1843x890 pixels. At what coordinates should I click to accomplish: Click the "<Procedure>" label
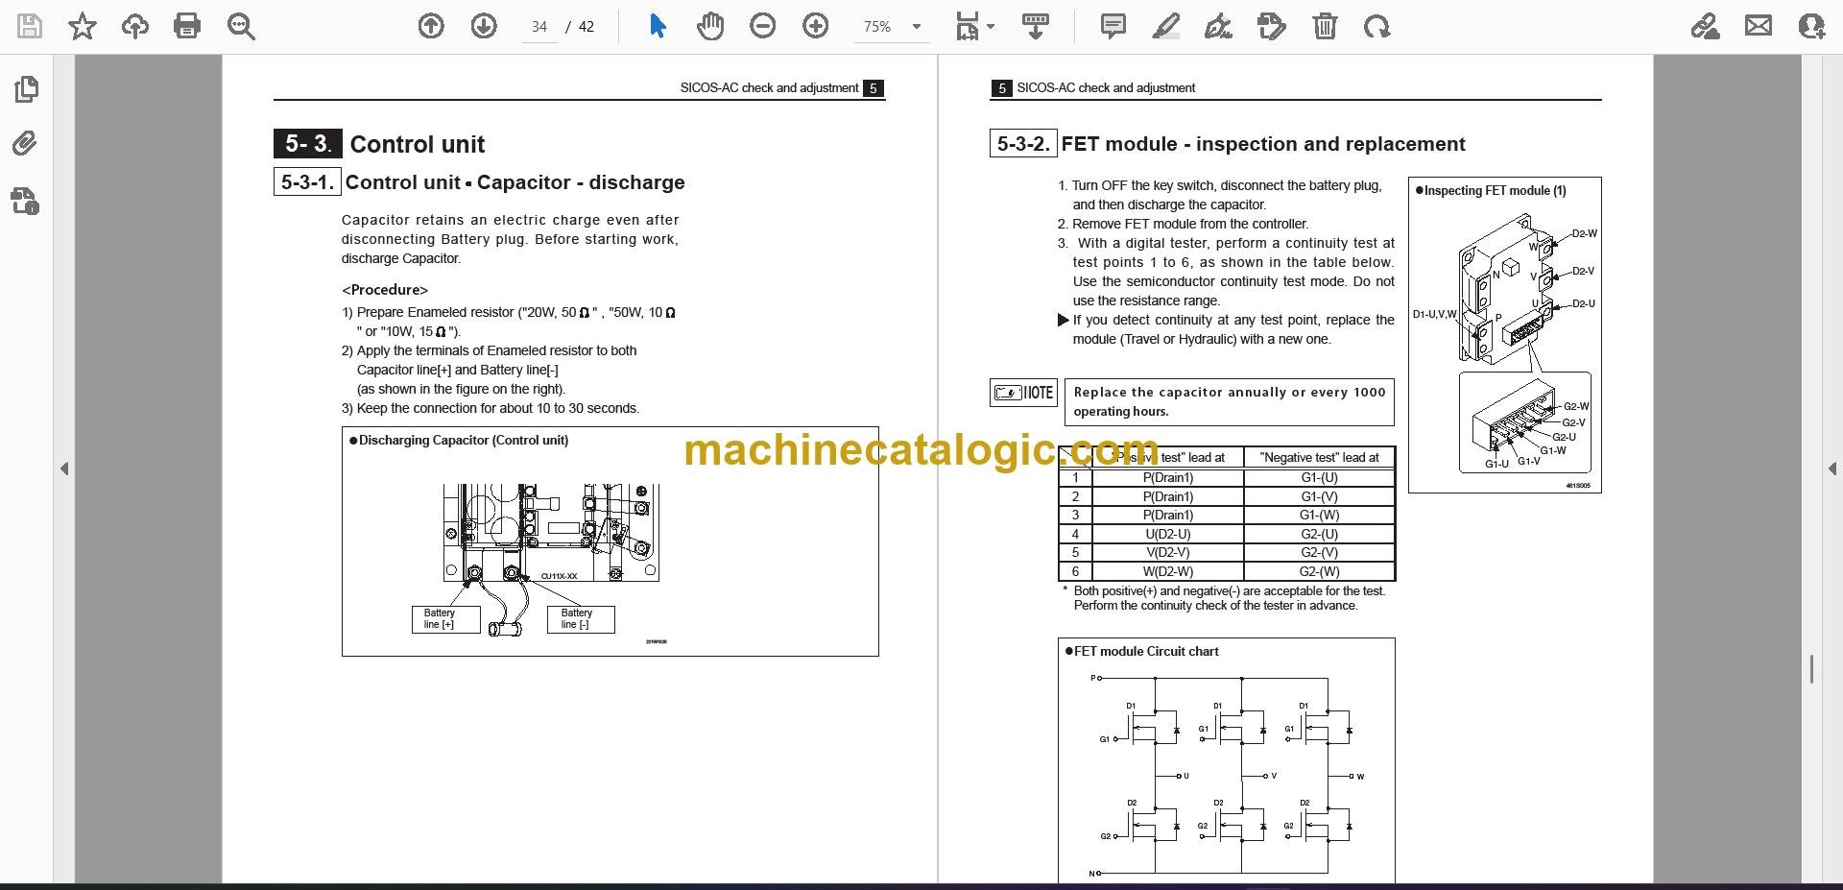[x=385, y=290]
